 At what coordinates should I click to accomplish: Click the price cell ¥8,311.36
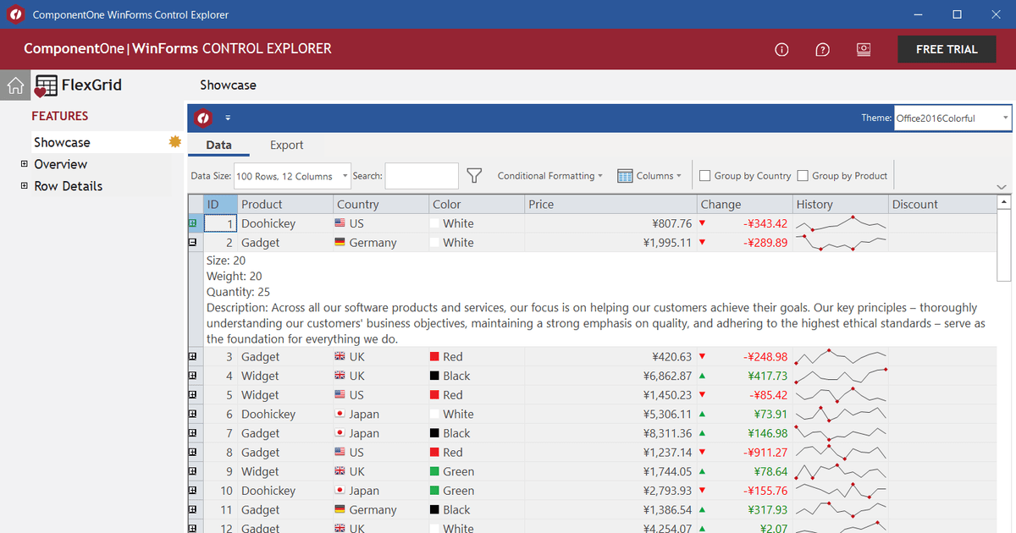[610, 433]
